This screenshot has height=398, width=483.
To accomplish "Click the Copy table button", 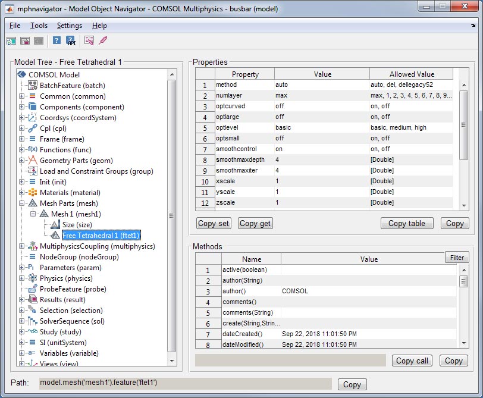I will [406, 224].
